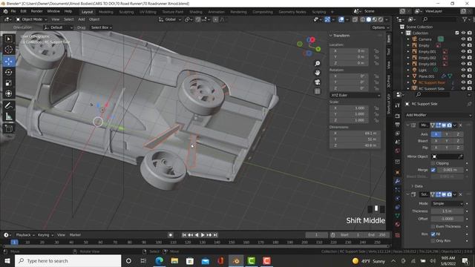Screen dimensions: 475x267
Task: Toggle Flip Z button
Action: [458, 148]
